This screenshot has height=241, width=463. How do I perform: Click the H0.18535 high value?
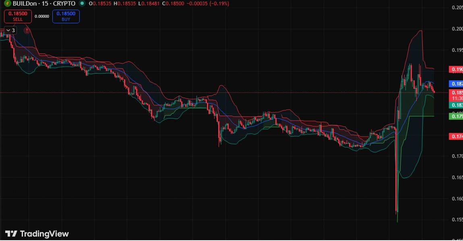click(125, 4)
